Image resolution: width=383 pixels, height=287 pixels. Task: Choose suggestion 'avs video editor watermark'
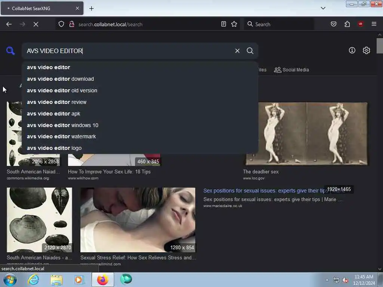pyautogui.click(x=140, y=136)
